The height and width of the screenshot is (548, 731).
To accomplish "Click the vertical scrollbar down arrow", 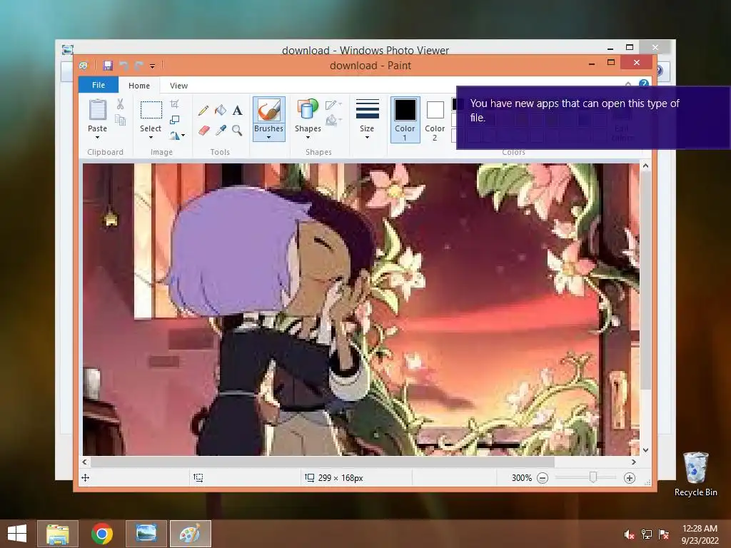I will [x=645, y=450].
